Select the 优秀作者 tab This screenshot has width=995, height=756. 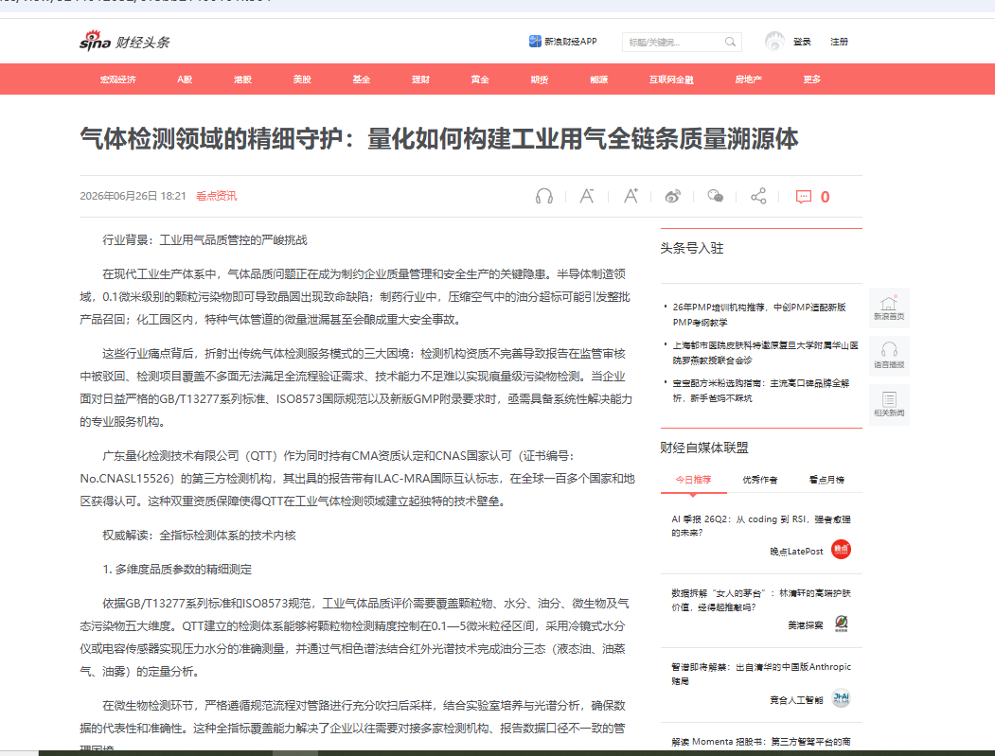[x=760, y=480]
